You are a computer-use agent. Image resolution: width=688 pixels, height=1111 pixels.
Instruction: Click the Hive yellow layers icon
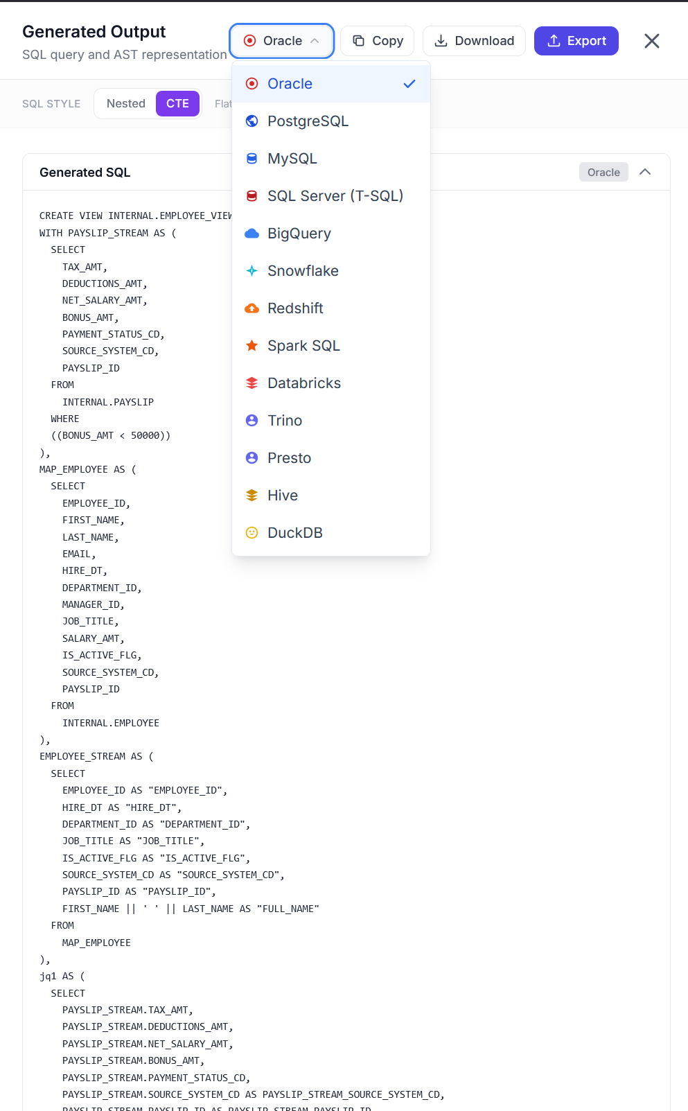pyautogui.click(x=252, y=496)
